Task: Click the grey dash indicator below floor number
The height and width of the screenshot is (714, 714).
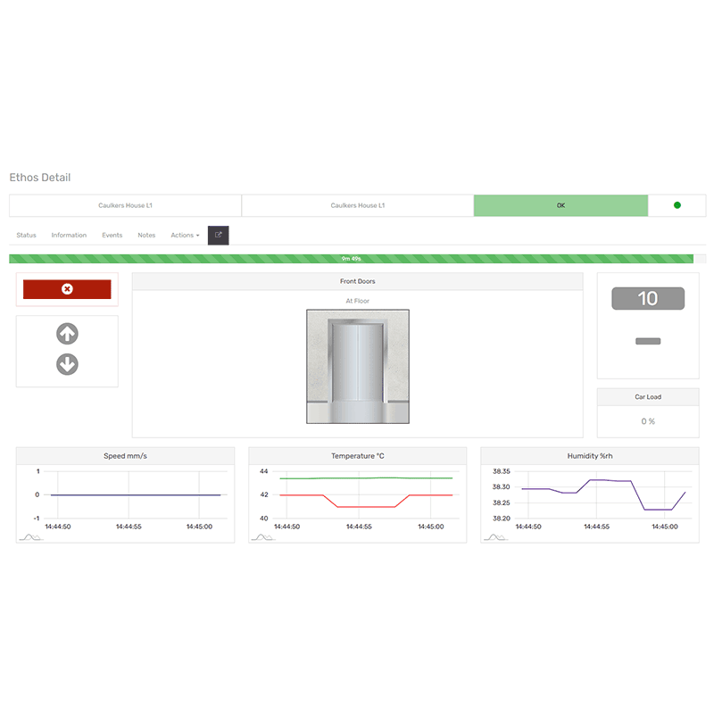Action: click(648, 341)
